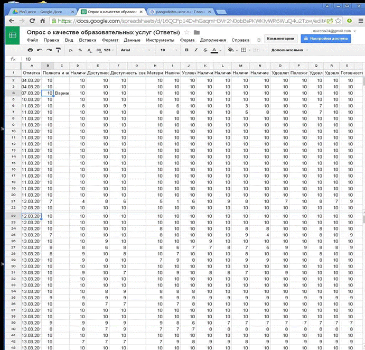Click the Вариан cell in row 4
This screenshot has width=365, height=350.
[x=61, y=93]
